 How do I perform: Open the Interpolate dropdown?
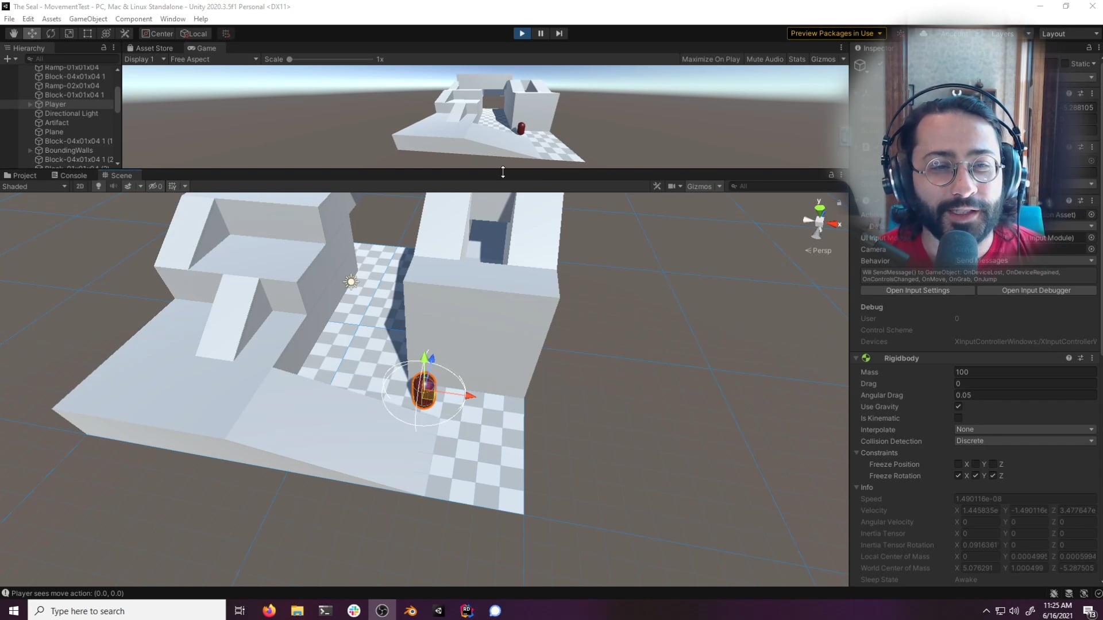click(1025, 429)
